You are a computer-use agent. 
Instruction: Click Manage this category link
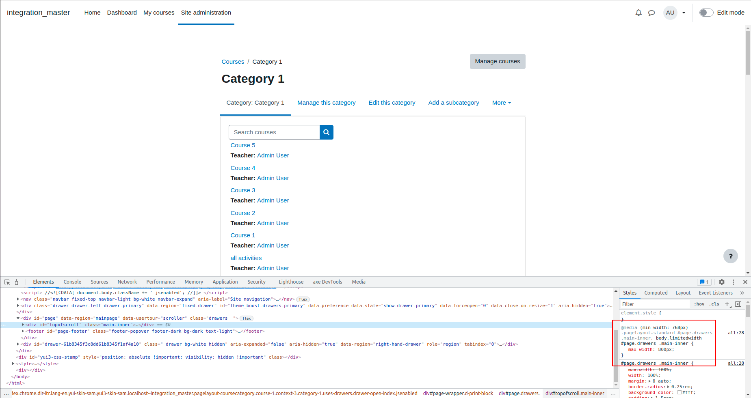326,103
